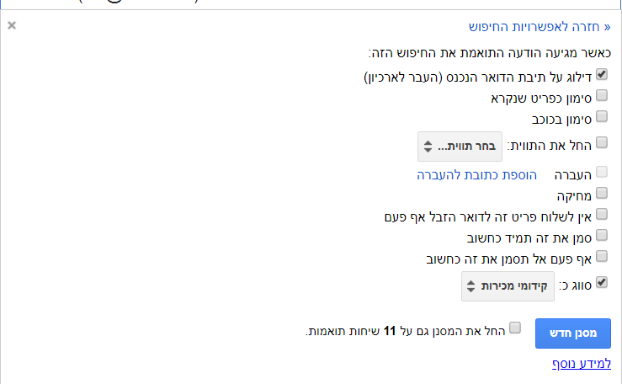Uncheck the 'סווג כ:' category checkbox

tap(601, 283)
